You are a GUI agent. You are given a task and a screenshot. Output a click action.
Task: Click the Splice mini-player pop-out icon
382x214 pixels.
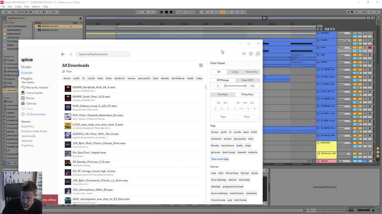[258, 53]
